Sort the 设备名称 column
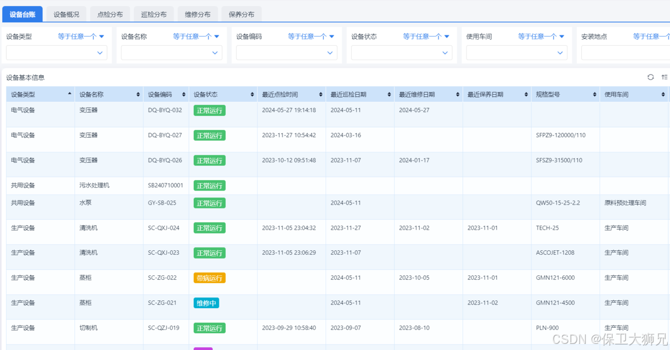 point(138,95)
